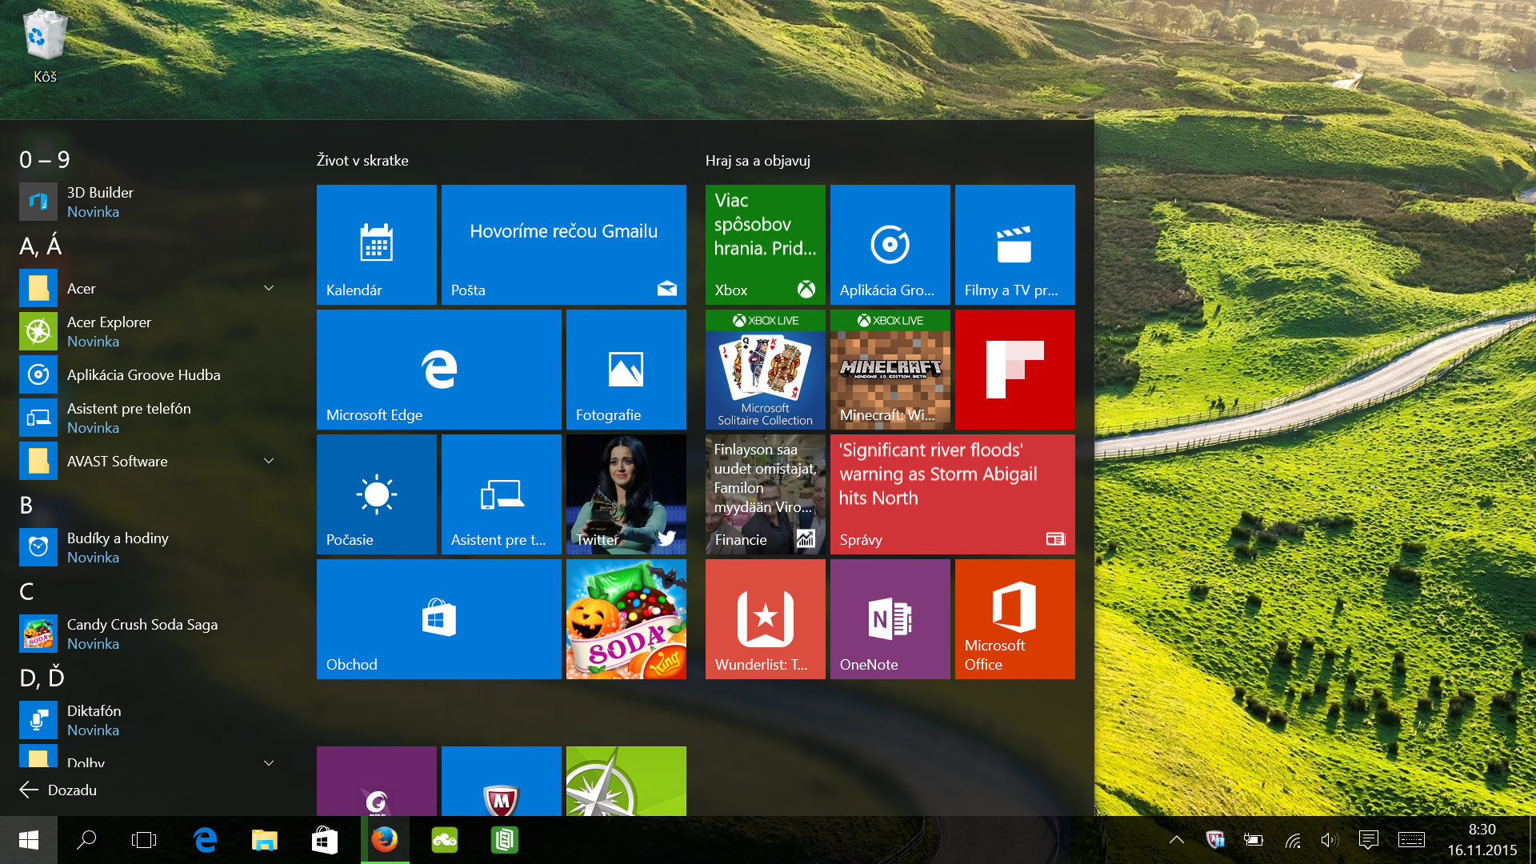Open the touch keyboard tray icon
The image size is (1536, 864).
(1411, 840)
